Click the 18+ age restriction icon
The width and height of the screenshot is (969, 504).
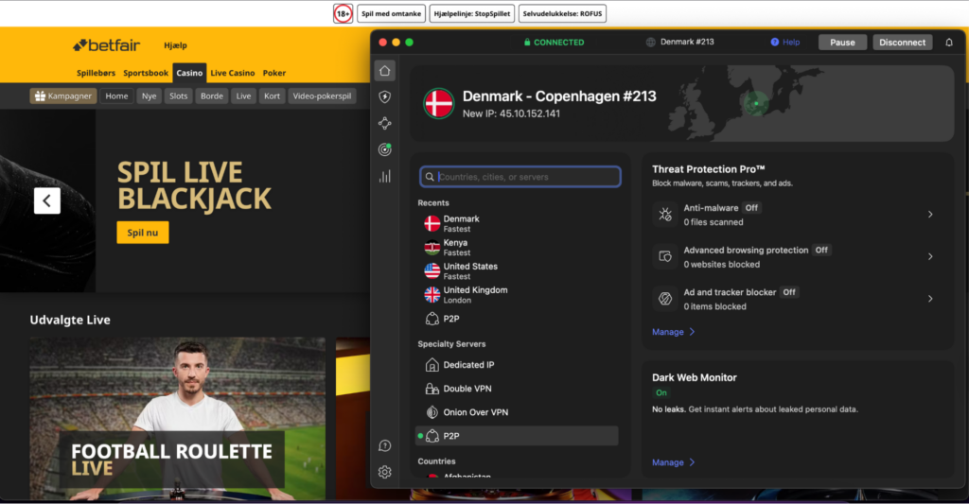coord(343,13)
